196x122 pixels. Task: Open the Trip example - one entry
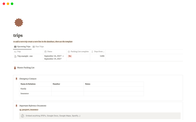[25, 56]
